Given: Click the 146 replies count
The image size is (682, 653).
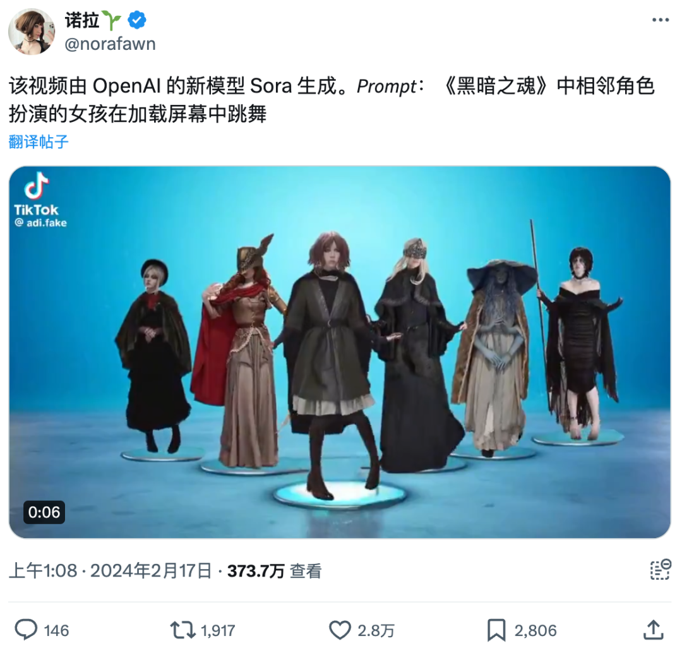Looking at the screenshot, I should [57, 630].
